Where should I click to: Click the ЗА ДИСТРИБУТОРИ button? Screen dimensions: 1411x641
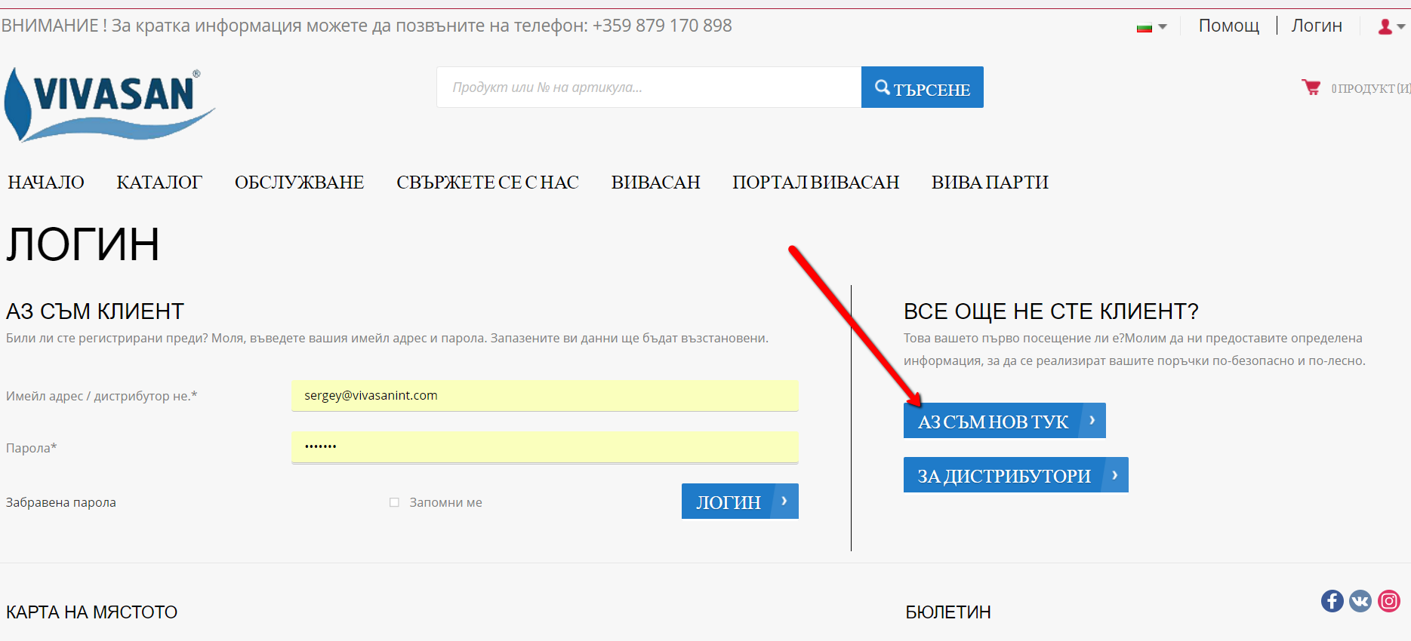(x=1016, y=475)
